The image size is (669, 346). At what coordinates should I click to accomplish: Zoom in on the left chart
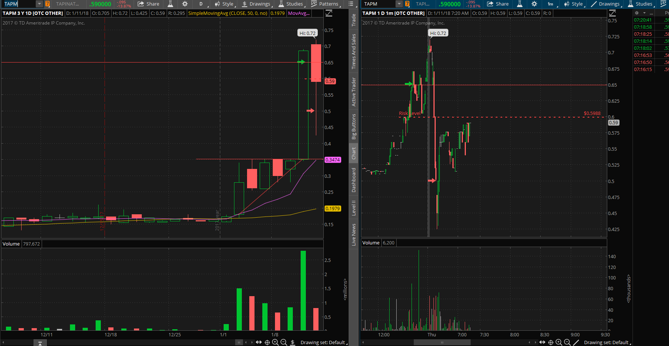click(x=275, y=342)
